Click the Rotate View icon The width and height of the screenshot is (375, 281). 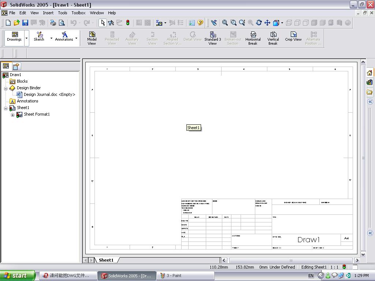click(259, 23)
